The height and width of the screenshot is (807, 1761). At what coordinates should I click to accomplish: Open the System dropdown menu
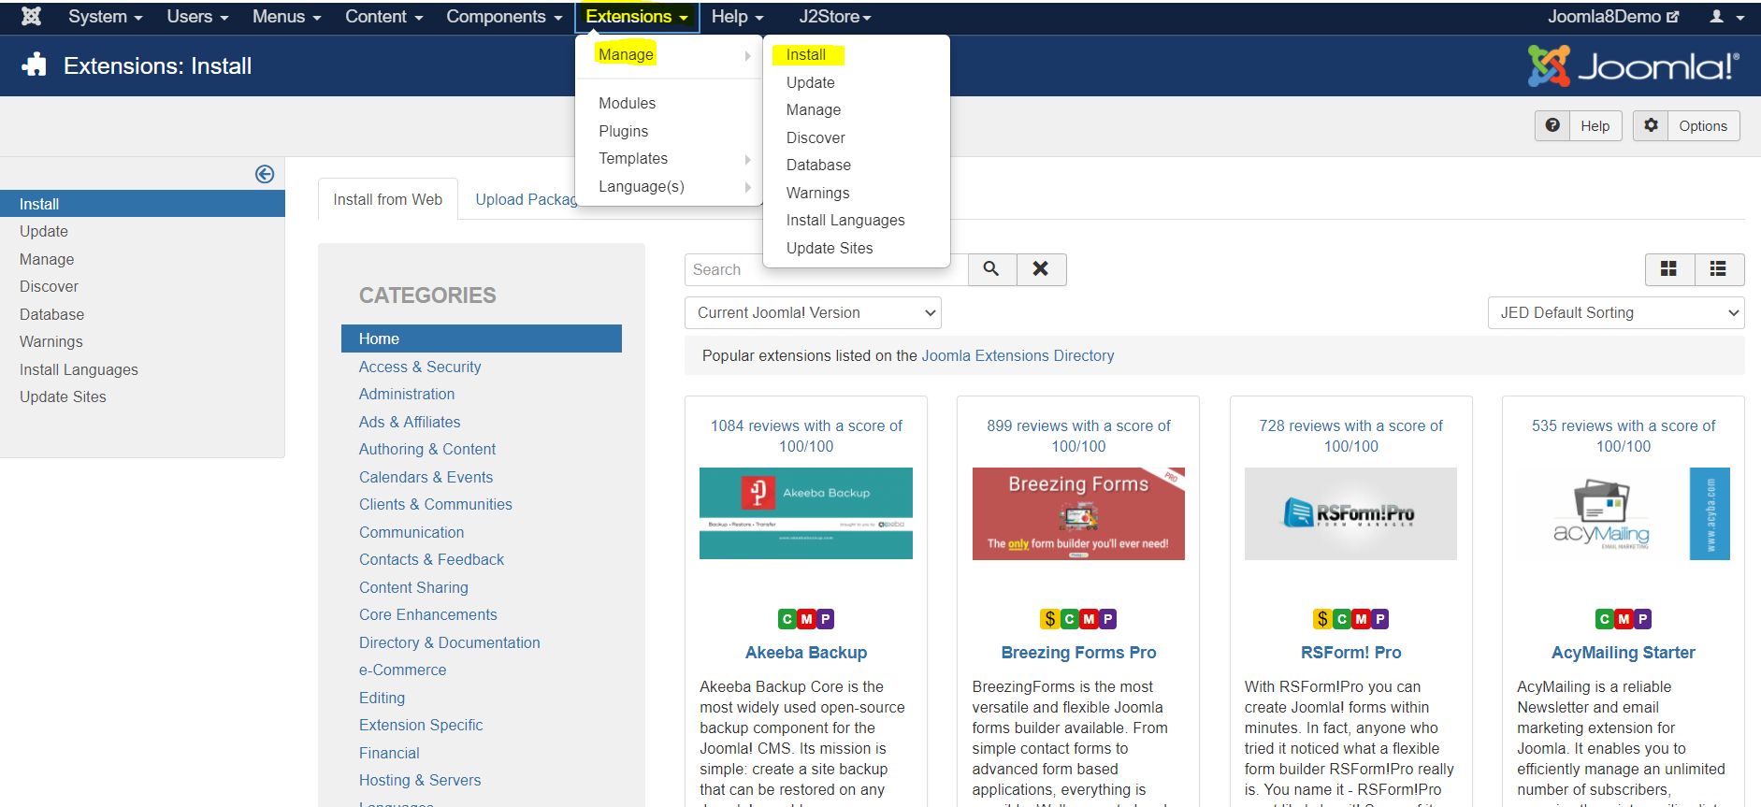click(x=105, y=17)
